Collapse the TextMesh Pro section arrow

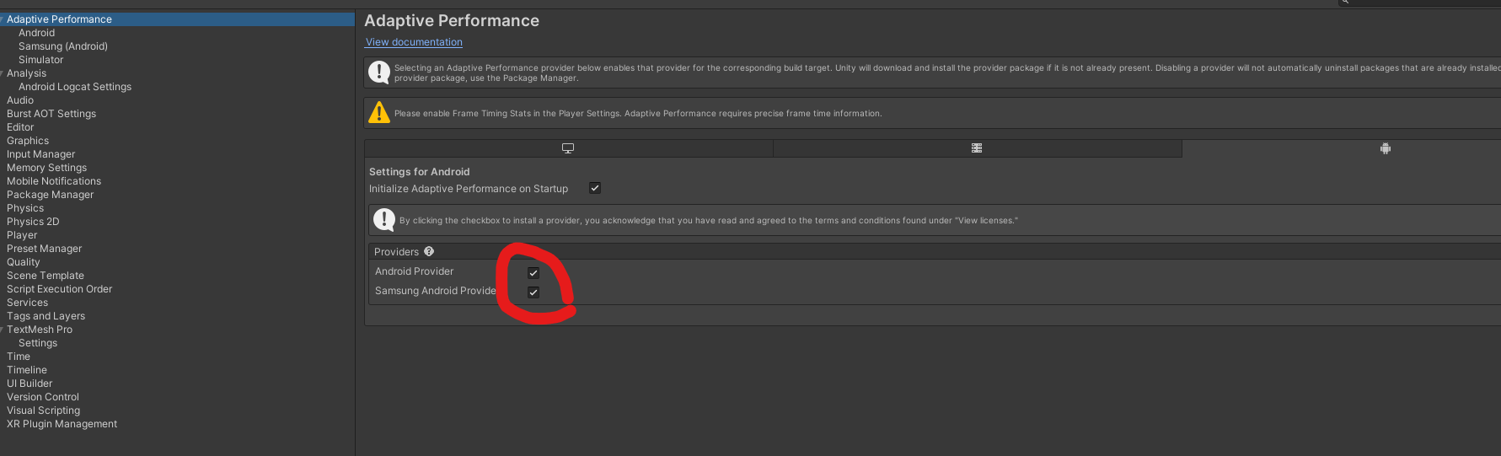(x=3, y=329)
